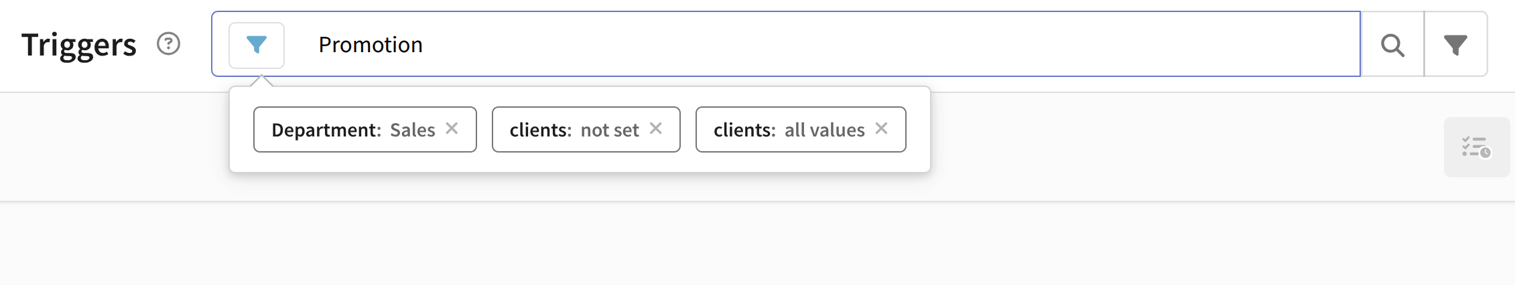This screenshot has height=285, width=1515.
Task: Click the word Promotion in search box
Action: 371,45
